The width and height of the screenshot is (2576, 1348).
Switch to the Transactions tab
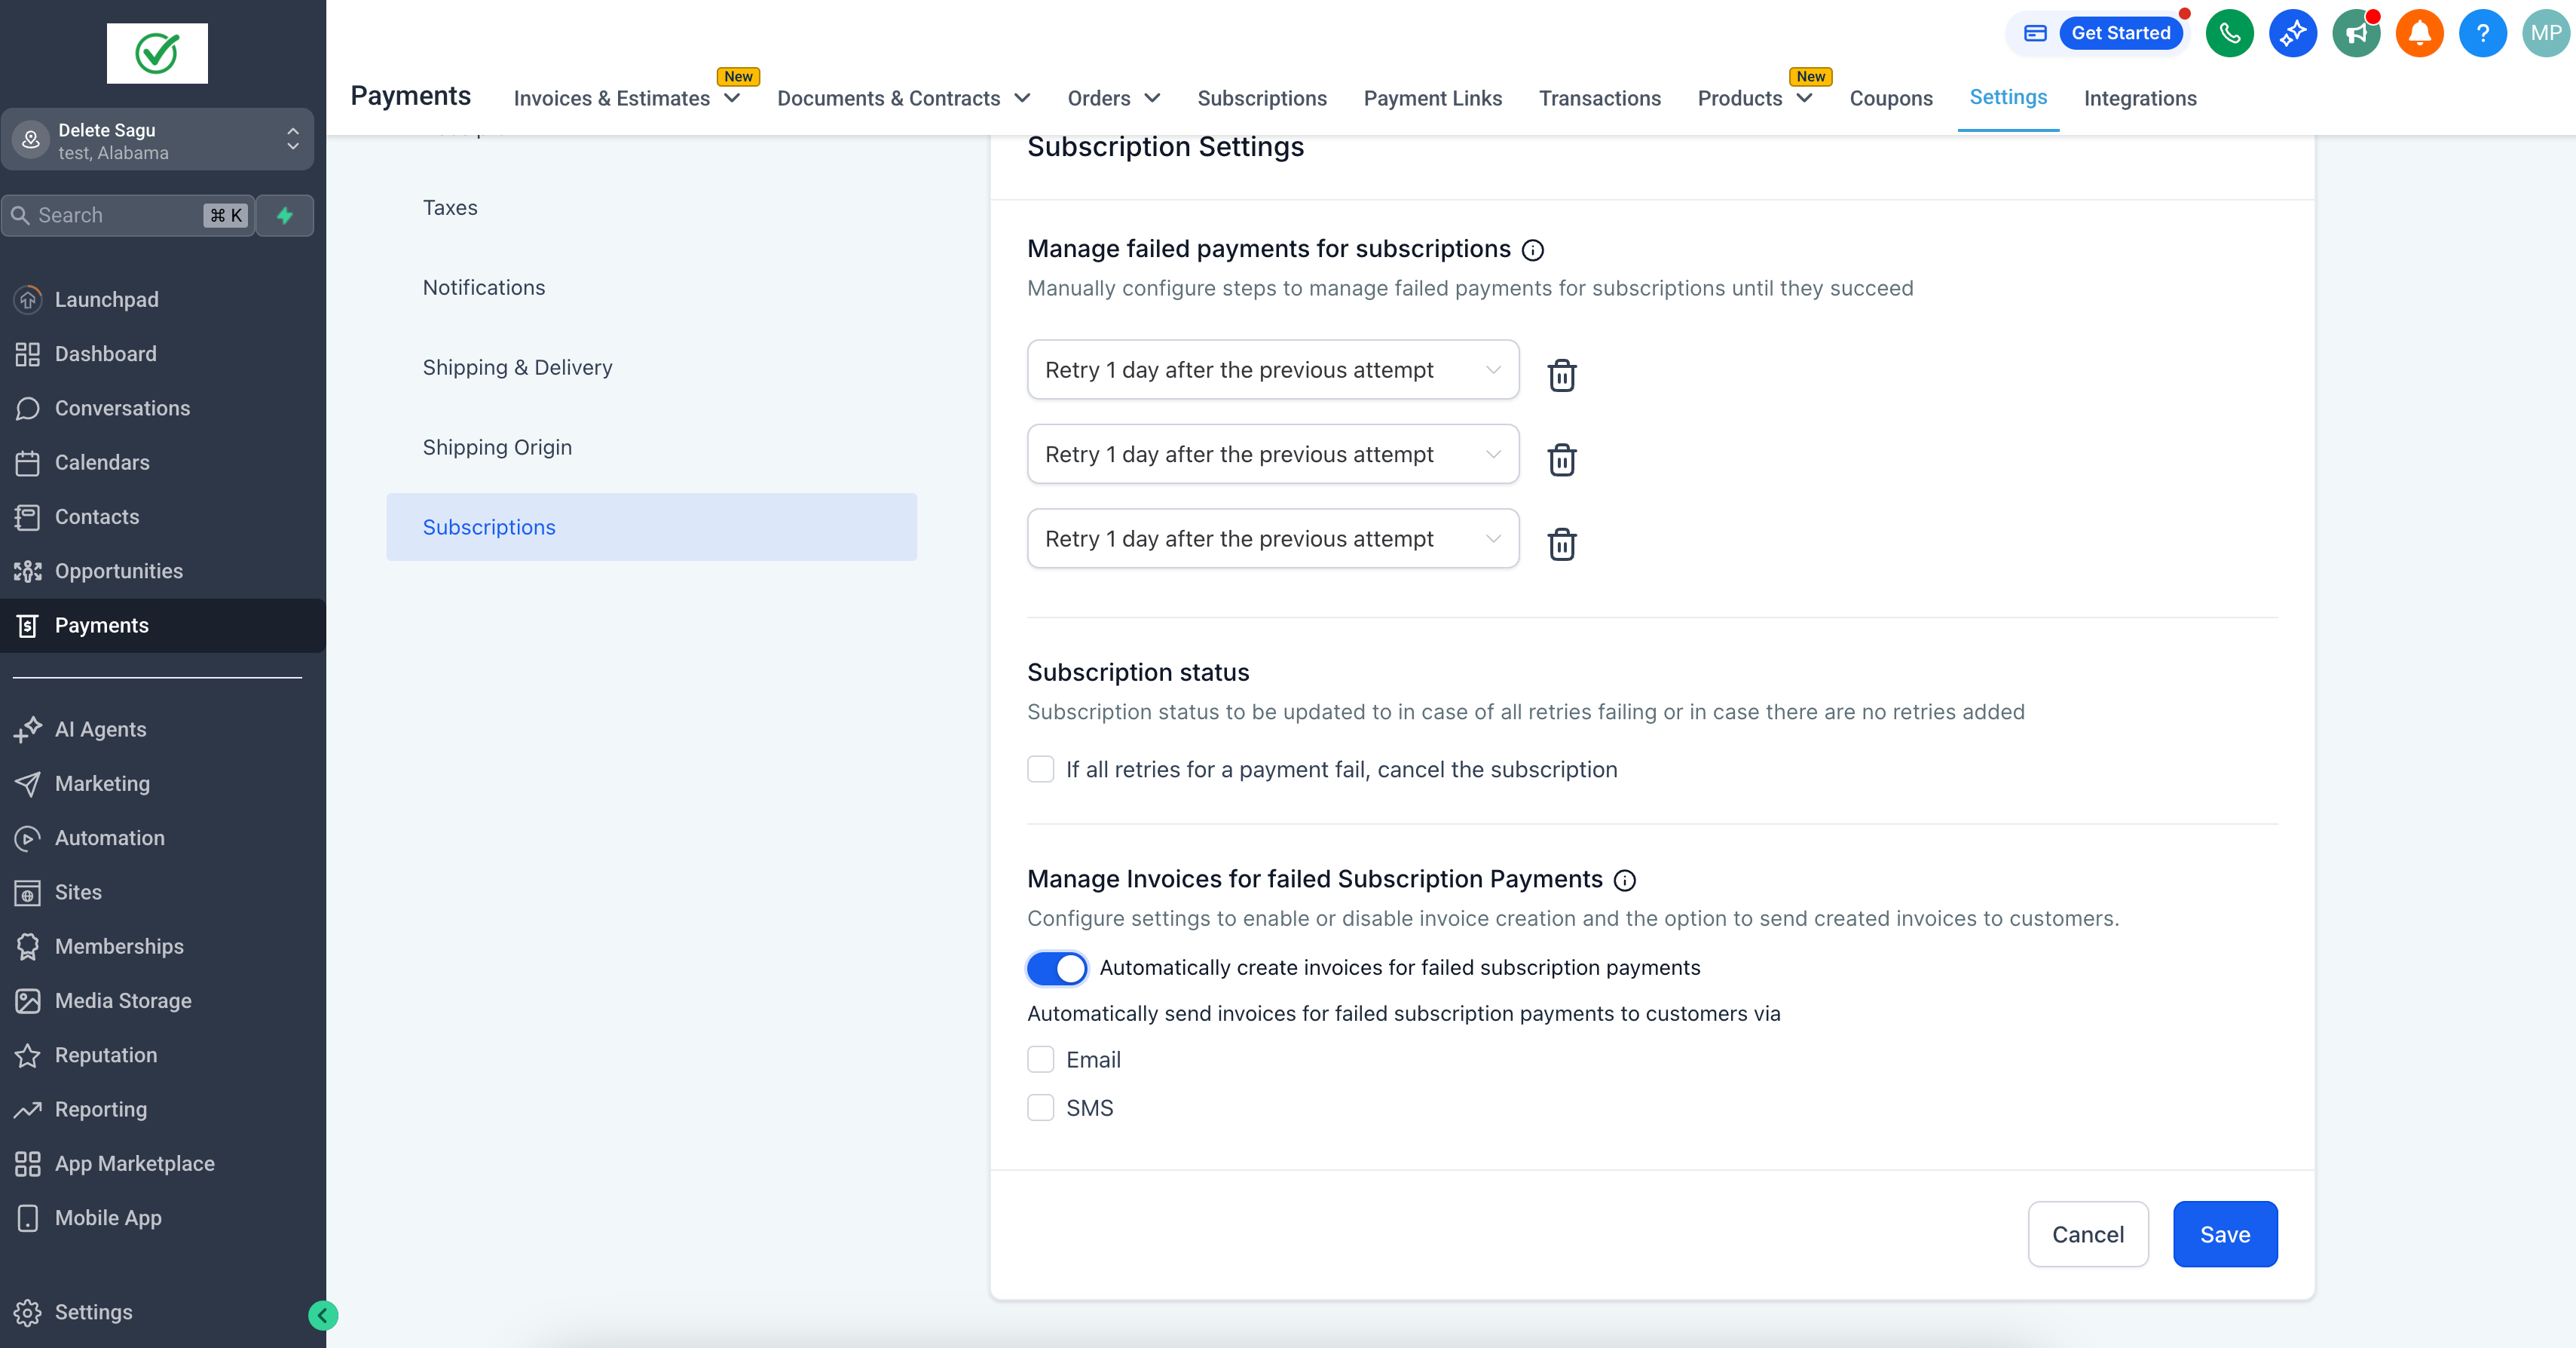(1599, 98)
